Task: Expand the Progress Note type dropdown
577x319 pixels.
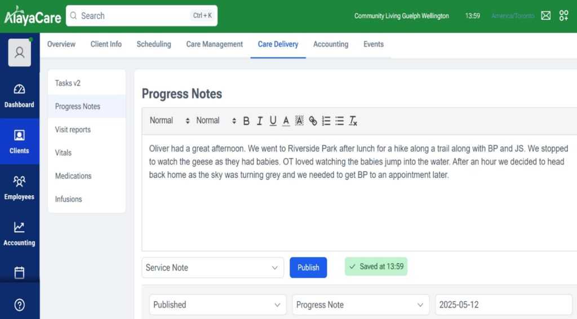Action: click(361, 305)
